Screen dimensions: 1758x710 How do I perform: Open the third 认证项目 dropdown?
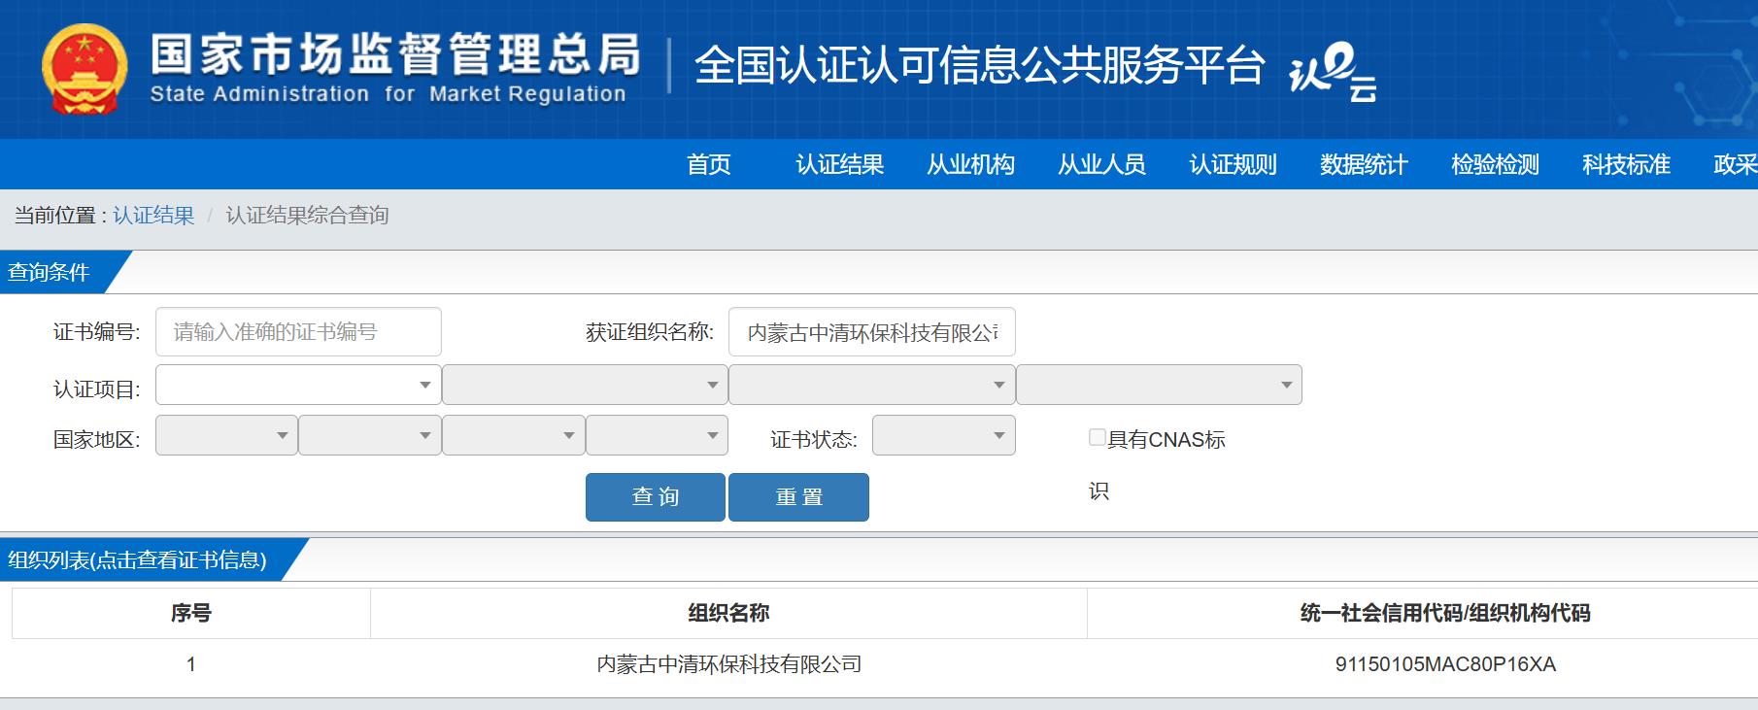(872, 385)
